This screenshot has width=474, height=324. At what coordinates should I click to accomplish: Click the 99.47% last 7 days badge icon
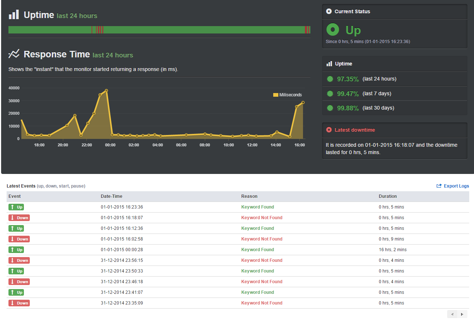click(x=330, y=93)
